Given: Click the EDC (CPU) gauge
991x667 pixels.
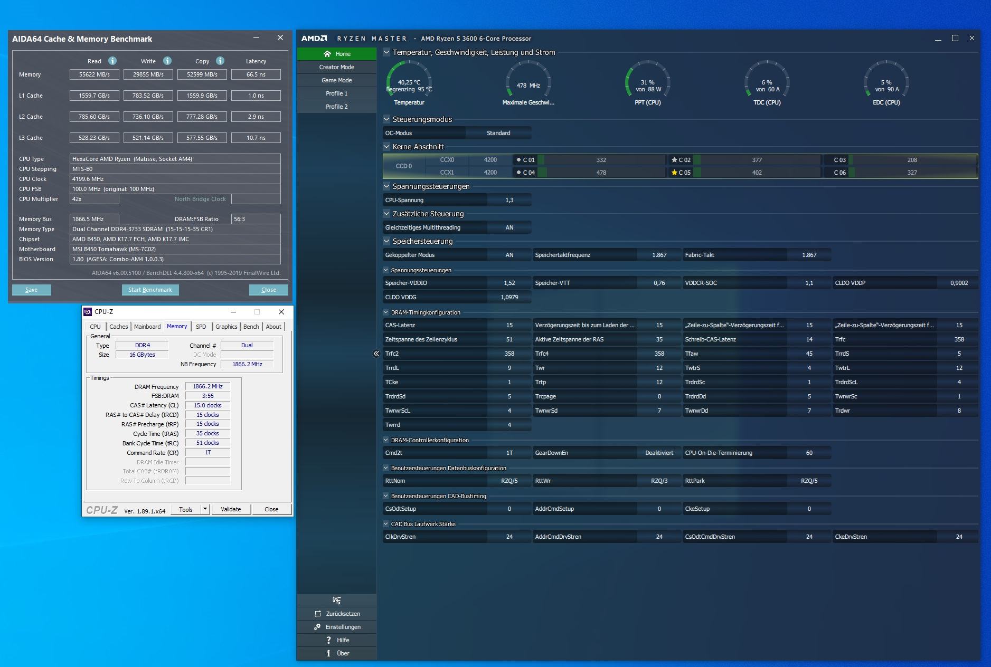Looking at the screenshot, I should [x=886, y=82].
